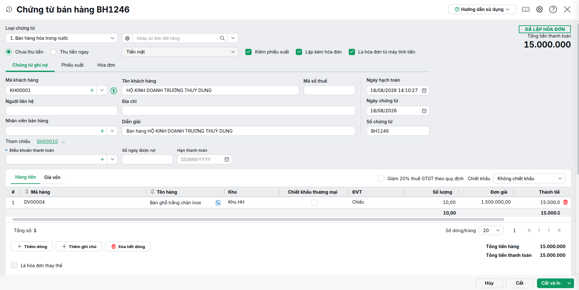Screen dimensions: 579x290
Task: Expand Mã khách hàng dropdown arrow
Action: click(x=102, y=90)
